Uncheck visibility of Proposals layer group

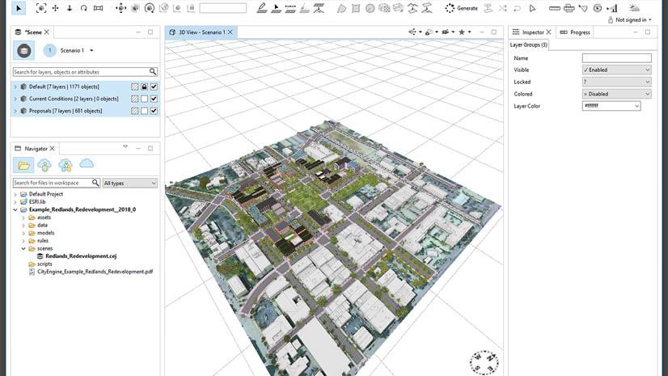point(154,111)
